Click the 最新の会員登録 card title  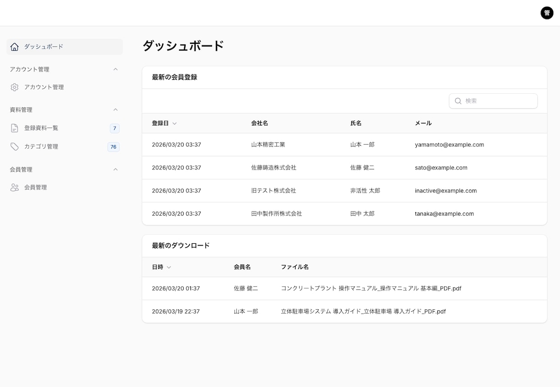(174, 77)
